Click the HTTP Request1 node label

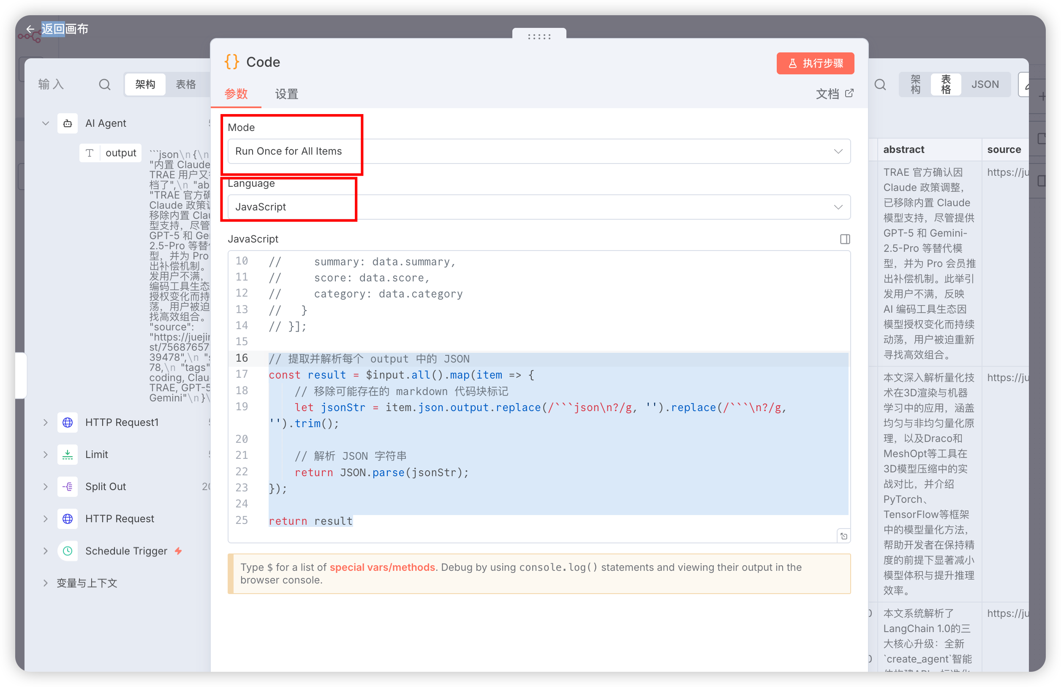tap(122, 422)
